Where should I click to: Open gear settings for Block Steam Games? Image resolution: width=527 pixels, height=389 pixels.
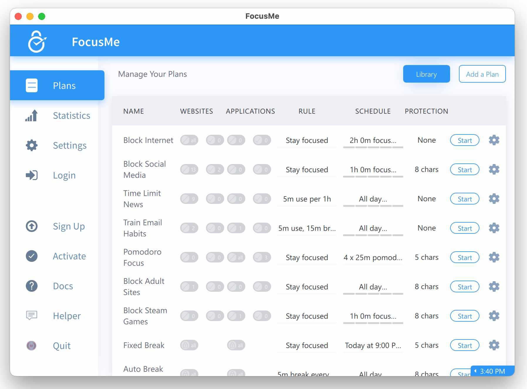click(x=494, y=316)
